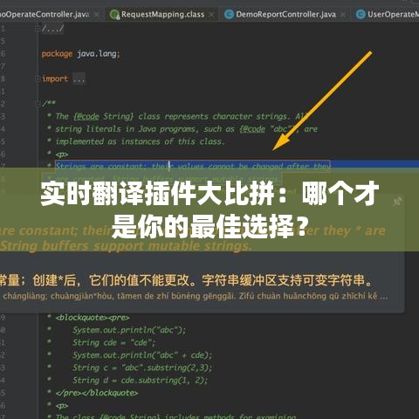419x419 pixels.
Task: Expand the folded header comment block
Action: [x=38, y=29]
